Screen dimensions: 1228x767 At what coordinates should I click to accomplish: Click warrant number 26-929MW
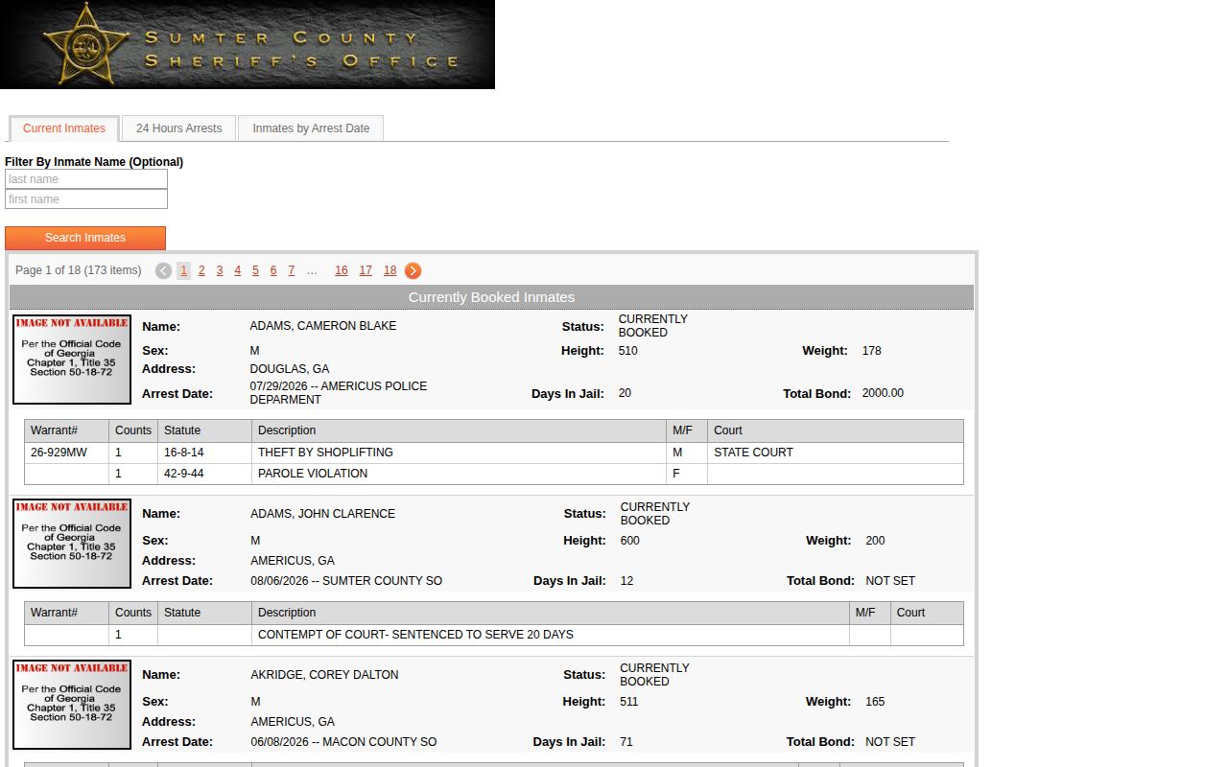(59, 453)
